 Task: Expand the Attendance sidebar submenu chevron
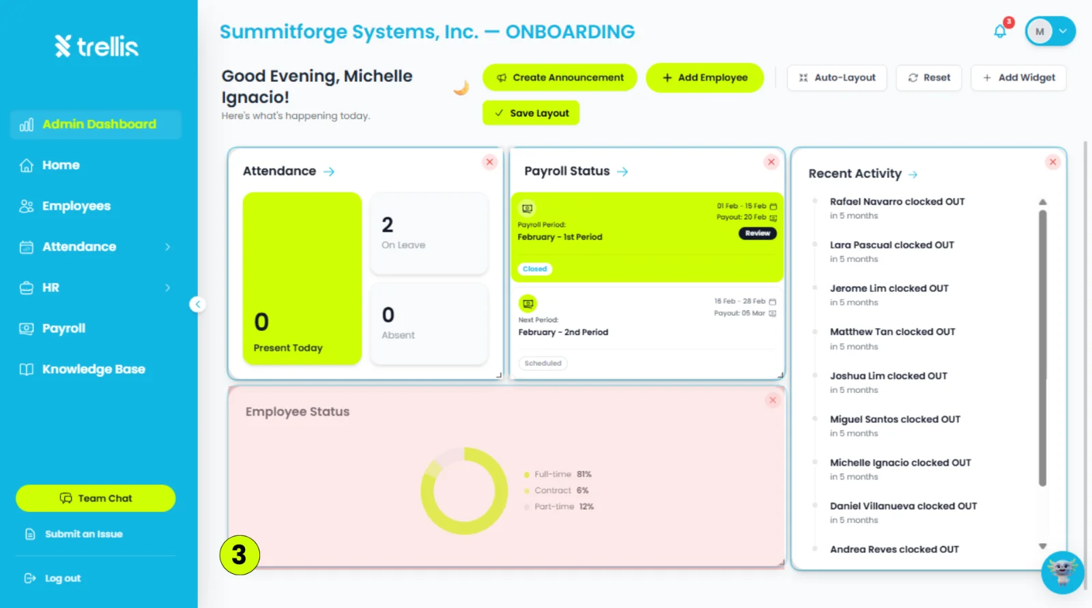point(168,247)
